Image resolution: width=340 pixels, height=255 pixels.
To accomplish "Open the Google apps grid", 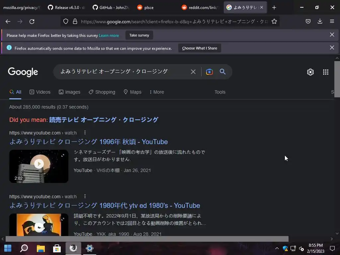I will point(325,72).
